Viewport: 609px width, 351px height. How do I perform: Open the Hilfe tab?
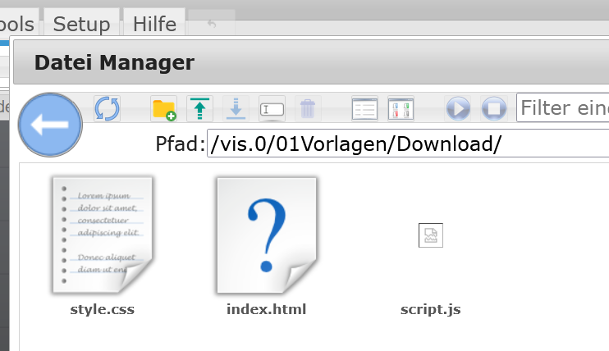coord(154,24)
